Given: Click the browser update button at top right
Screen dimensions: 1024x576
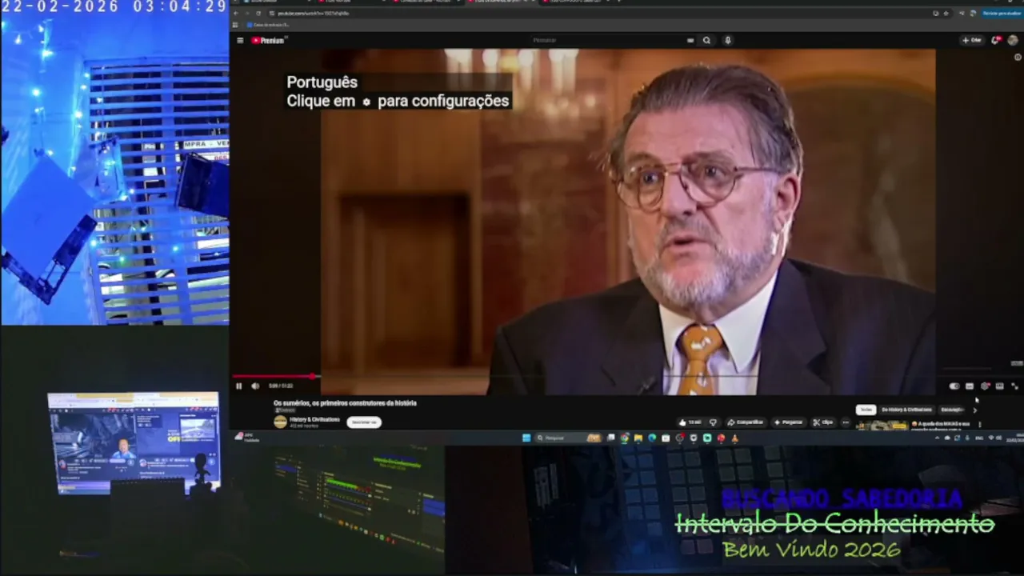Looking at the screenshot, I should (x=1001, y=14).
